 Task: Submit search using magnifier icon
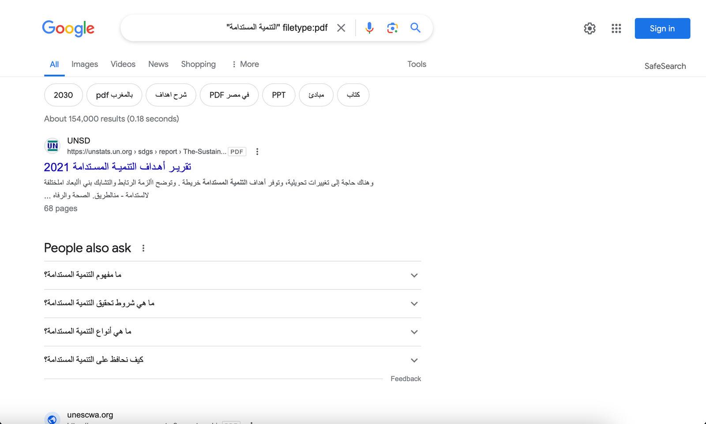pos(415,28)
